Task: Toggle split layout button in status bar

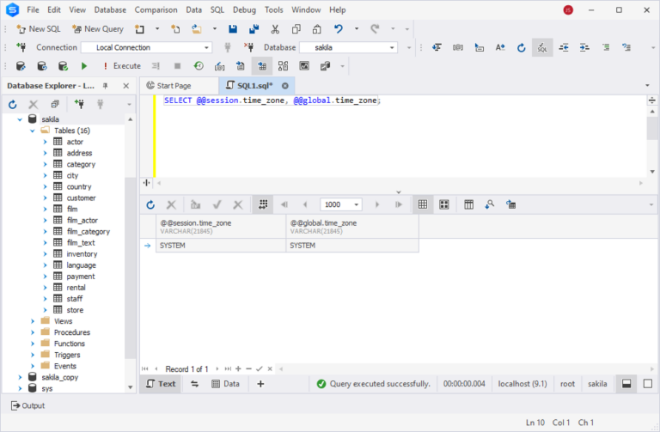Action: [626, 384]
